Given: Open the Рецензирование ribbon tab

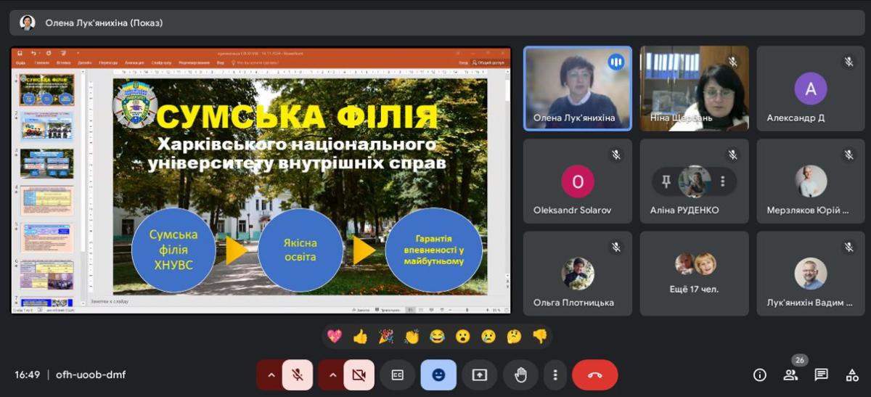Looking at the screenshot, I should point(194,63).
